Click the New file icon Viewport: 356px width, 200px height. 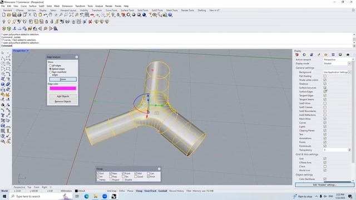4,15
